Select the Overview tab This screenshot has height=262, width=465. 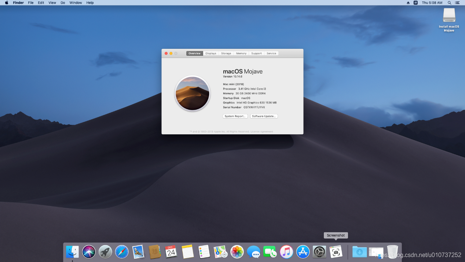[x=195, y=53]
